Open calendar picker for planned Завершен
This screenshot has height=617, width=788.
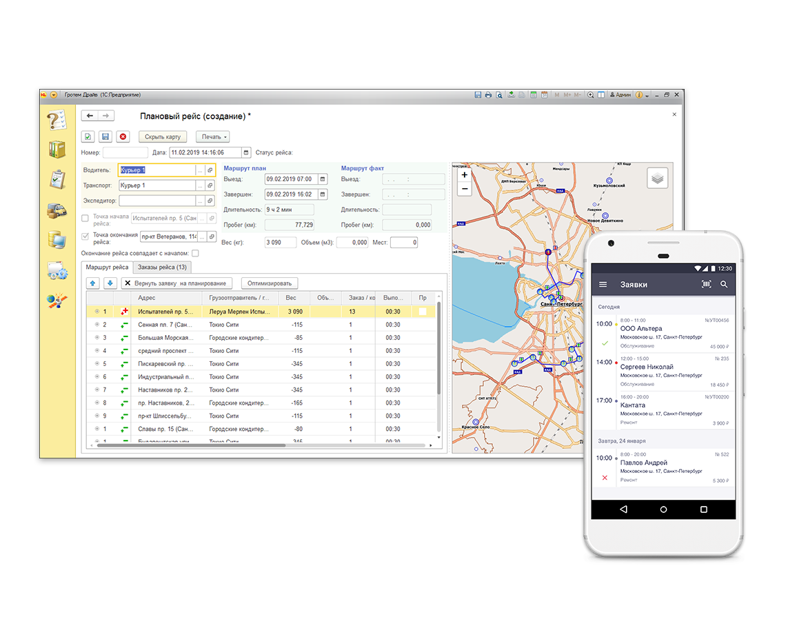(323, 194)
